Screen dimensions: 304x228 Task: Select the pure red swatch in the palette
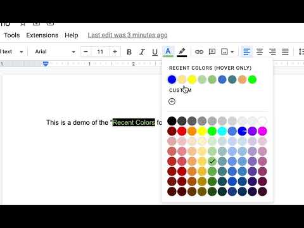pos(182,131)
